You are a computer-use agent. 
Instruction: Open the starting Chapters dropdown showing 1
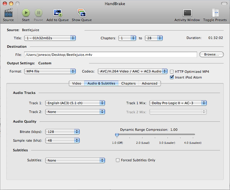point(127,38)
